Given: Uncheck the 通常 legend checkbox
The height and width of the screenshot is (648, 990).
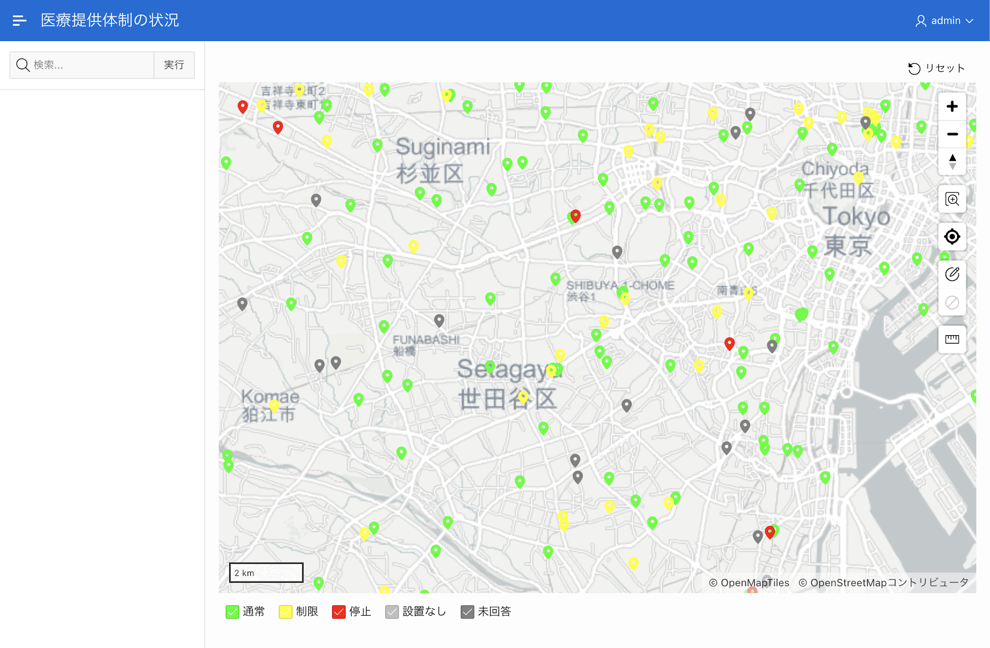Looking at the screenshot, I should click(x=233, y=612).
